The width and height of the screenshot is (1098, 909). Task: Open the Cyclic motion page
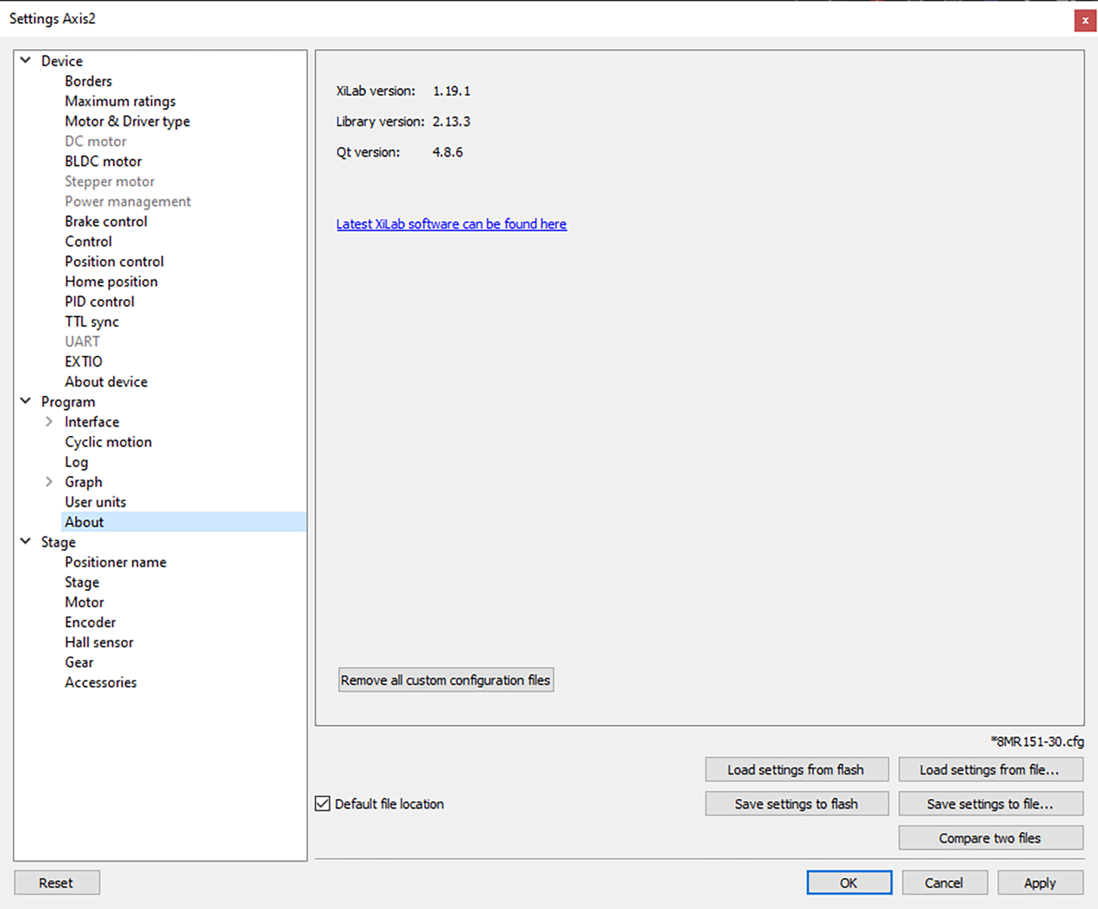pos(108,442)
